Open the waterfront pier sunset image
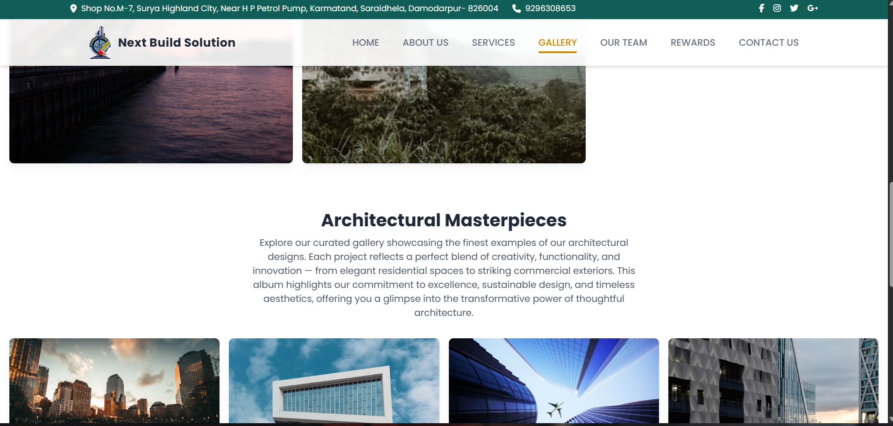The width and height of the screenshot is (893, 426). tap(151, 114)
